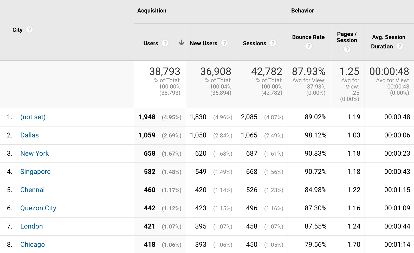Open the Dallas city link
Image resolution: width=414 pixels, height=253 pixels.
tap(29, 135)
